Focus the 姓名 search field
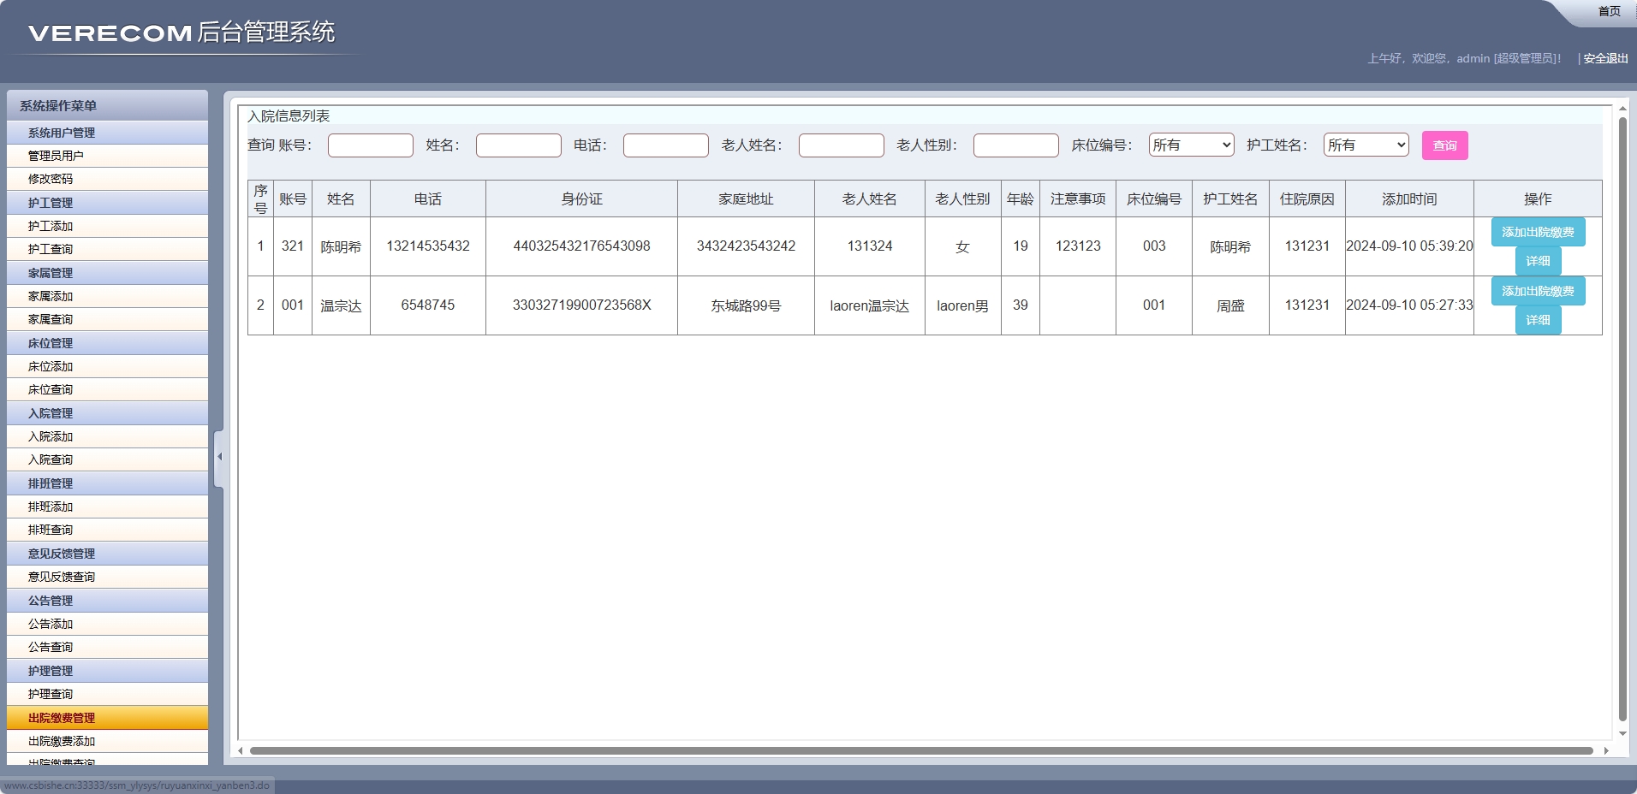The image size is (1637, 794). (x=519, y=145)
